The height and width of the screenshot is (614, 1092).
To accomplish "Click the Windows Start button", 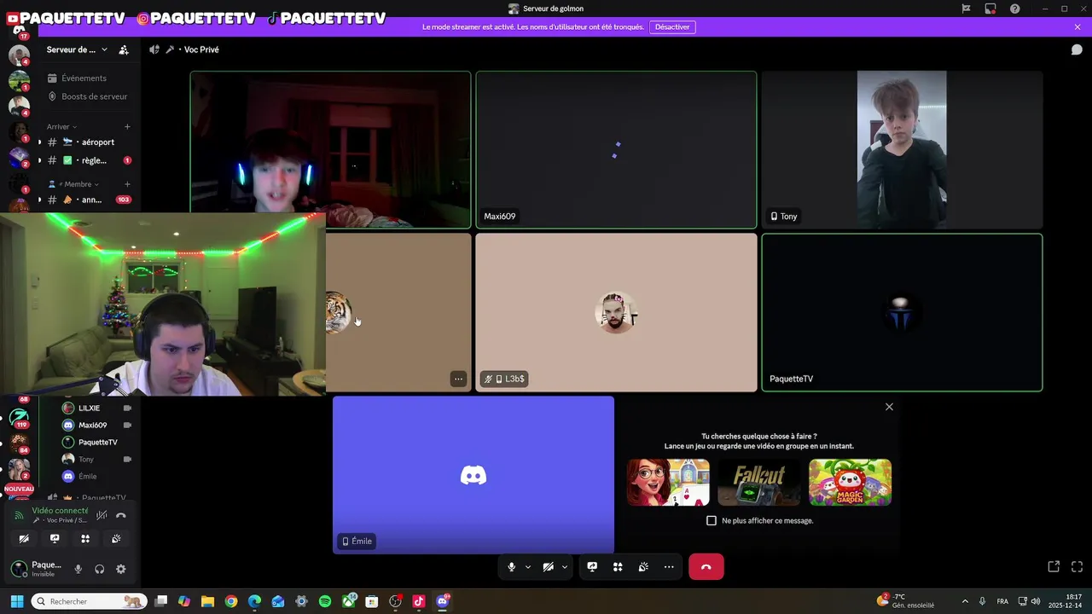I will [17, 601].
